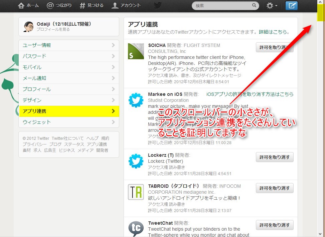Screen dimensions: 325x237
Task: Select モバイル in settings sidebar
Action: [x=69, y=67]
